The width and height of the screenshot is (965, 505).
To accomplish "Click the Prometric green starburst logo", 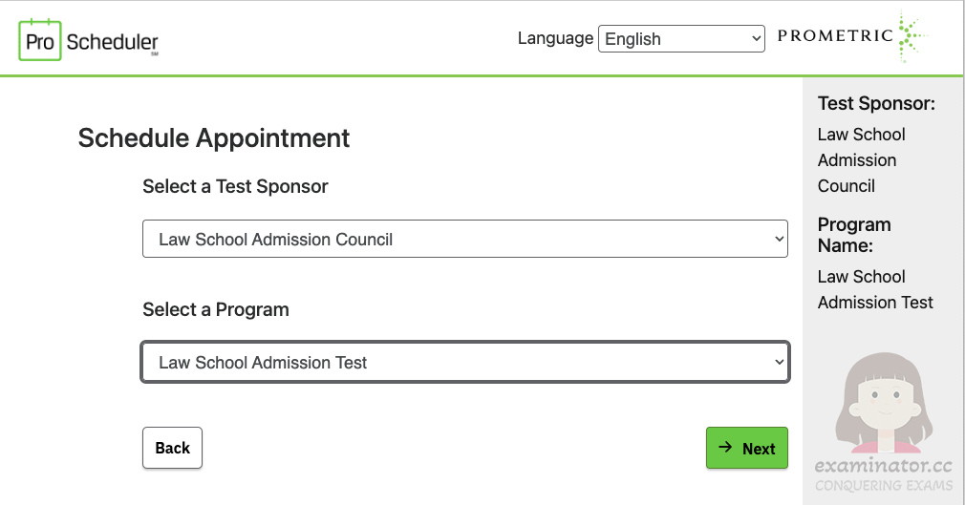I will pyautogui.click(x=912, y=35).
